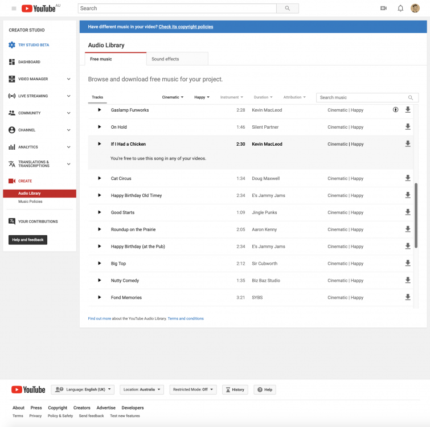Image resolution: width=430 pixels, height=427 pixels.
Task: Open the notifications bell
Action: (400, 8)
